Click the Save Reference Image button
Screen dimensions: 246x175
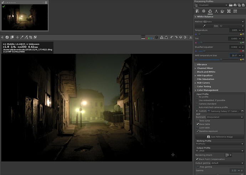pyautogui.click(x=220, y=137)
